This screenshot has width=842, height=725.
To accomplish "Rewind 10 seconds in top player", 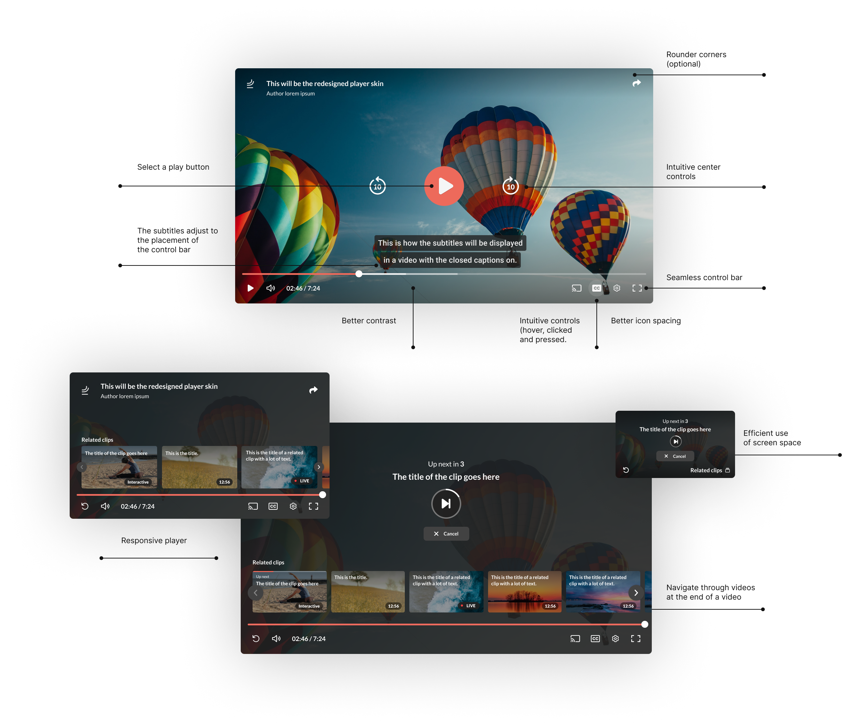I will 378,186.
